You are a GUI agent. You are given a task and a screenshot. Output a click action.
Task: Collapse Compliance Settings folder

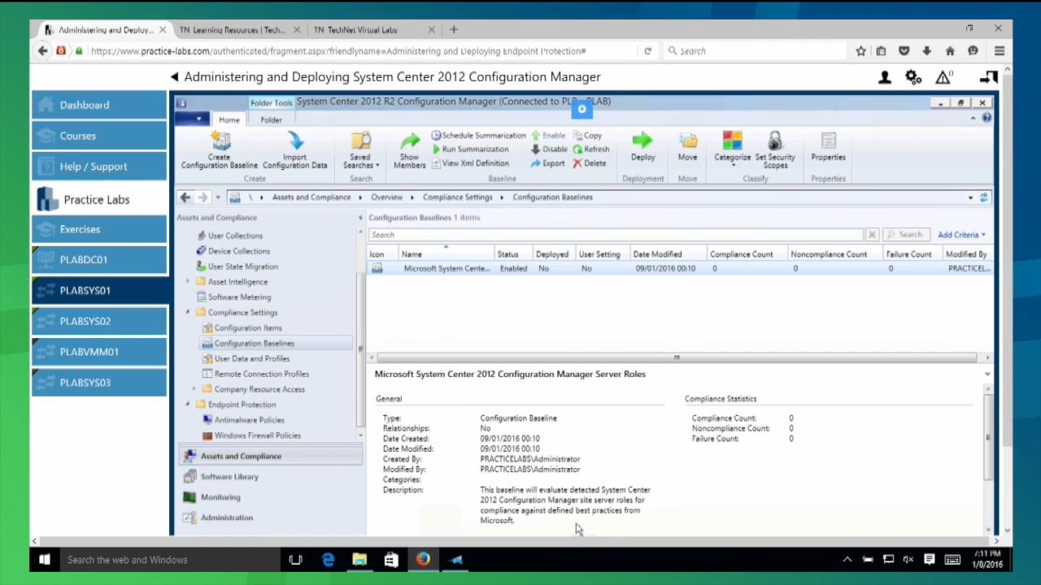188,313
